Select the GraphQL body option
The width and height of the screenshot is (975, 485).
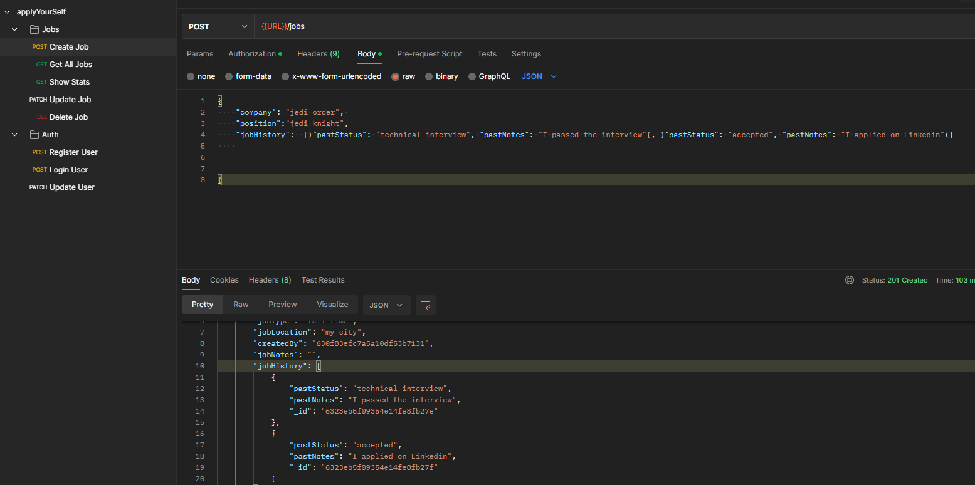point(472,76)
